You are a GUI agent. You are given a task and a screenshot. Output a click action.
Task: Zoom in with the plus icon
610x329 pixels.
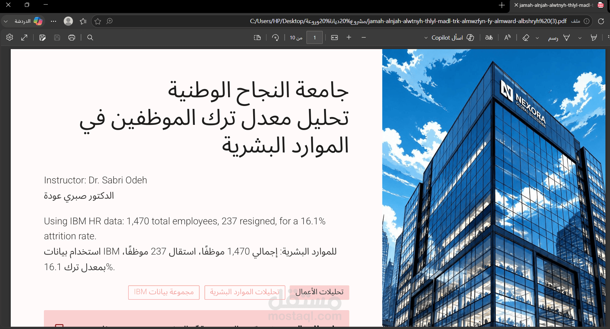point(349,37)
